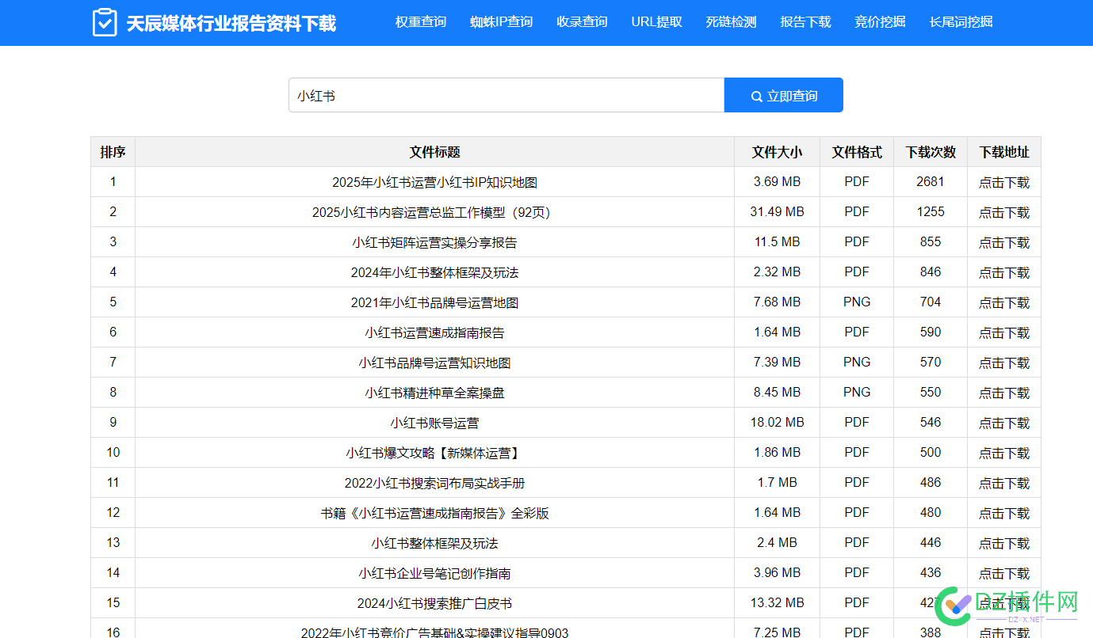
Task: Download 小红书整体框架及玩法 in row 13
Action: (x=1004, y=543)
